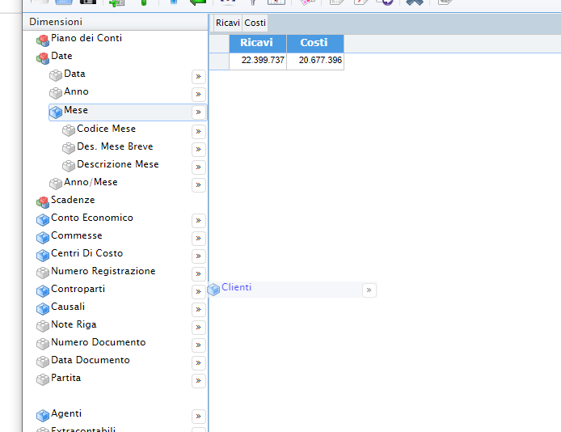Select the Descrizione Mese tree item

point(117,164)
